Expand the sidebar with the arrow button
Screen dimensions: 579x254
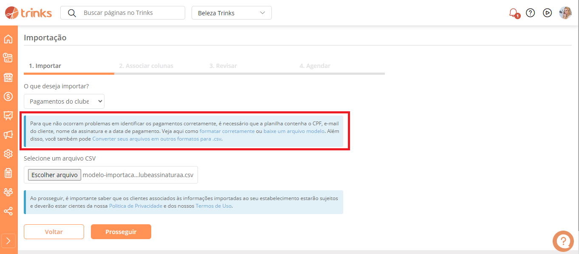9,241
